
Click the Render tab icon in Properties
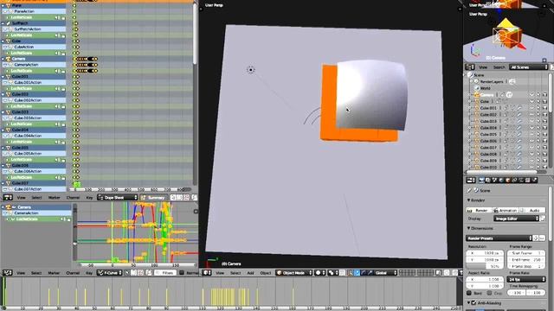point(481,181)
